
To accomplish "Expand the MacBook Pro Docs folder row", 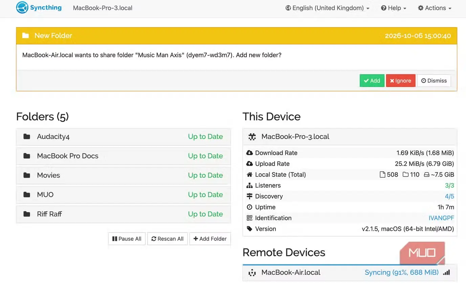I will [x=123, y=156].
